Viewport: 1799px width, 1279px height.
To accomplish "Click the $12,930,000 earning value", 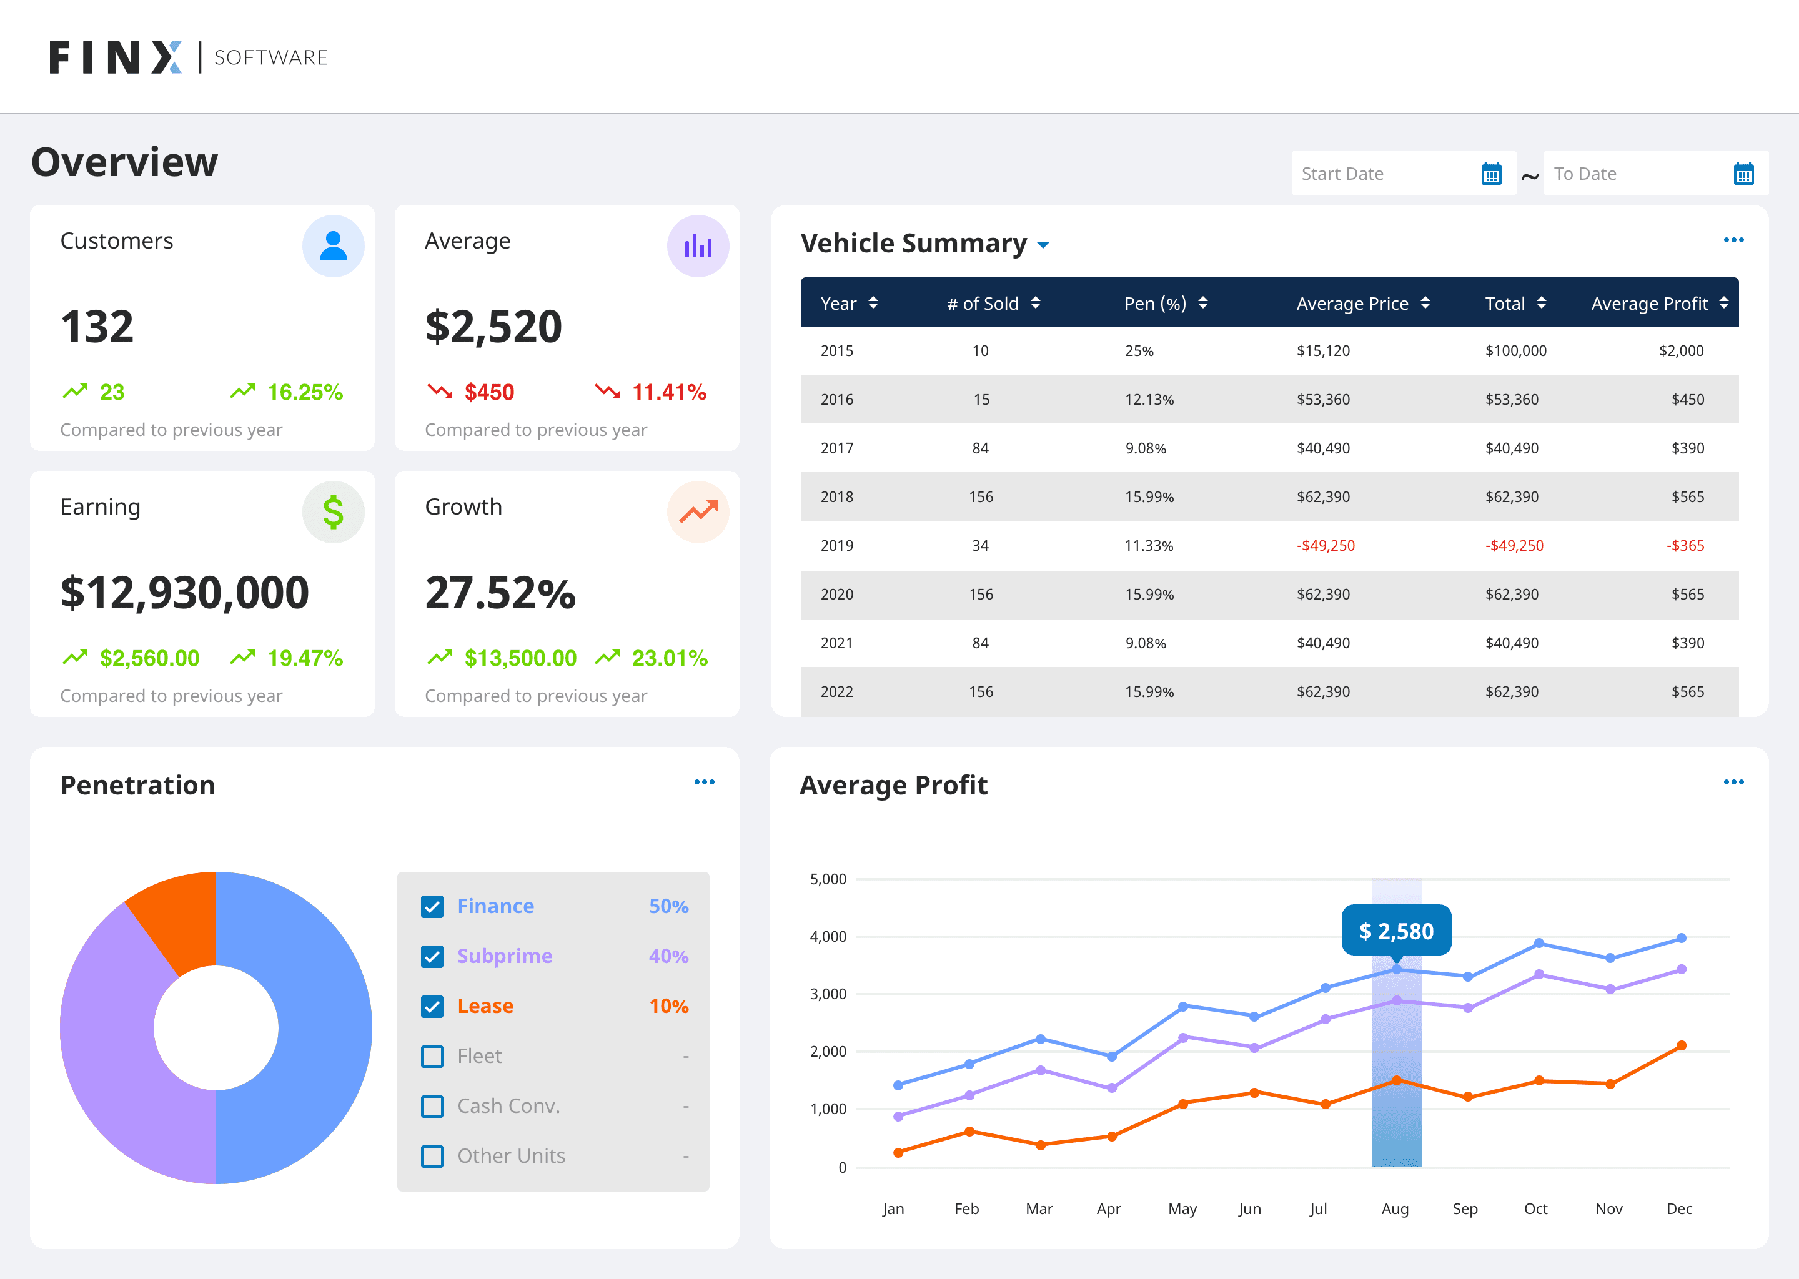I will tap(184, 593).
